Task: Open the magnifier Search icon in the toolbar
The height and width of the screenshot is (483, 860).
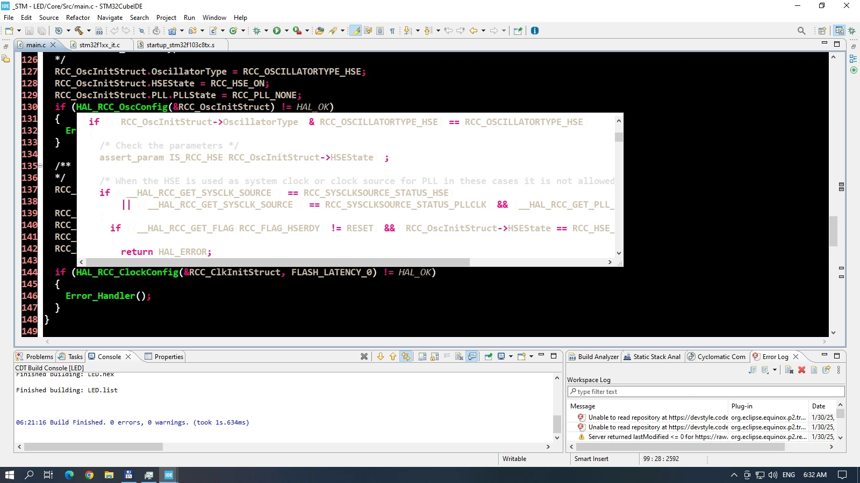Action: click(x=801, y=31)
